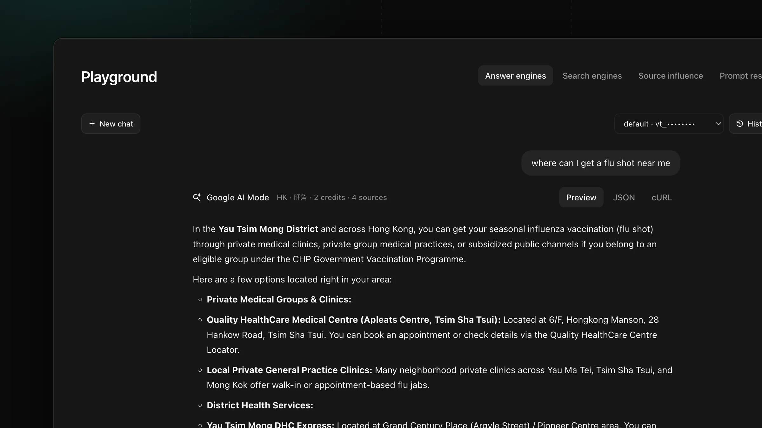The height and width of the screenshot is (428, 762).
Task: Click the Google AI Mode label
Action: [238, 198]
